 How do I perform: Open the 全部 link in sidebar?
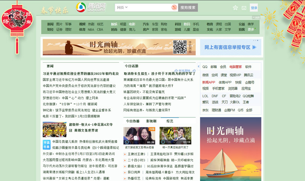[249, 110]
